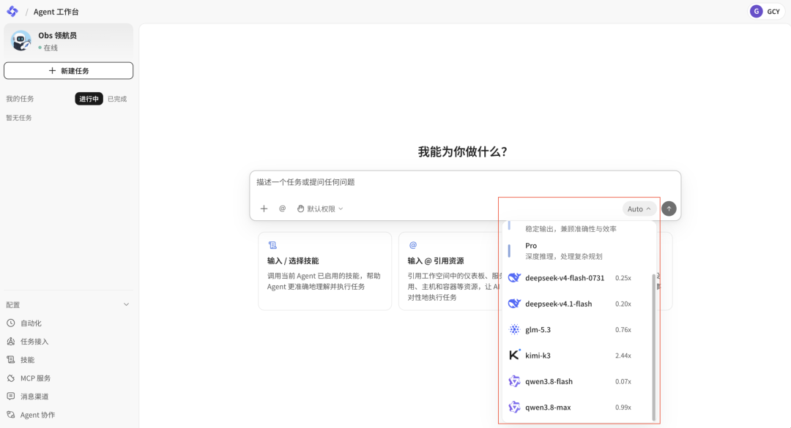Screen dimensions: 791x428
Task: Click the app logo in top-left corner
Action: 12,11
